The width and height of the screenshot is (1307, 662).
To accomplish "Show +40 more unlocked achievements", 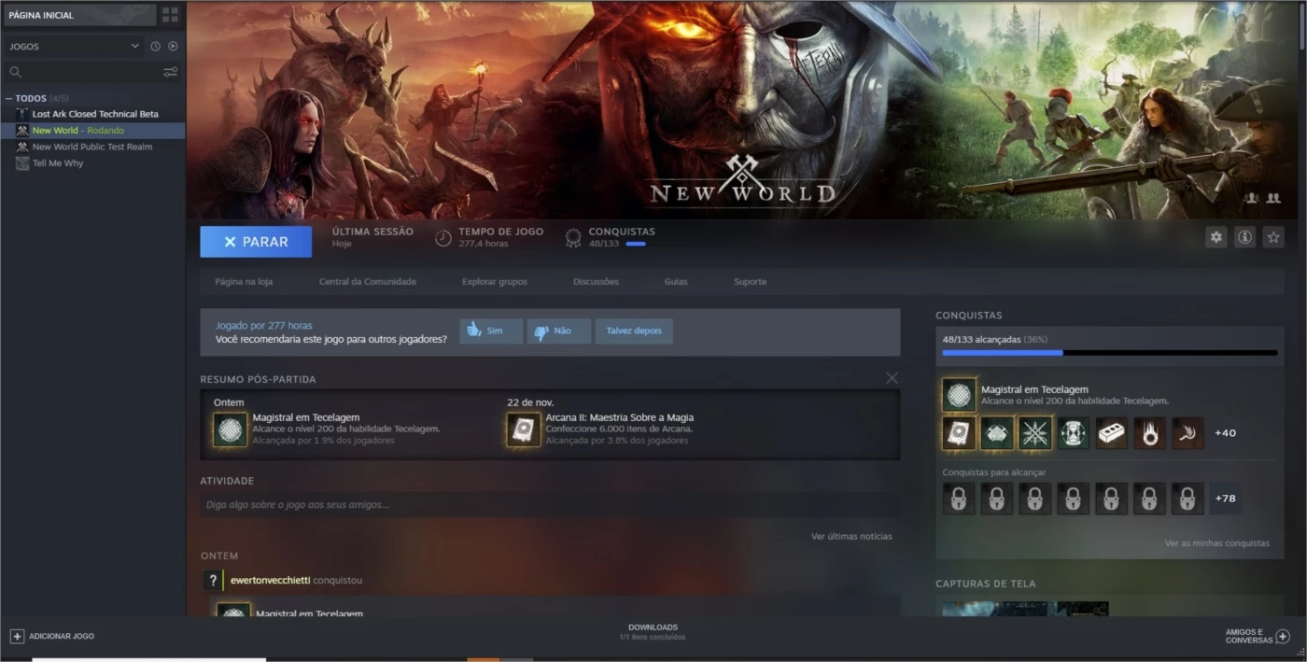I will coord(1225,433).
